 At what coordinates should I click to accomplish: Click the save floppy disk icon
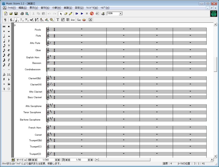pos(16,14)
